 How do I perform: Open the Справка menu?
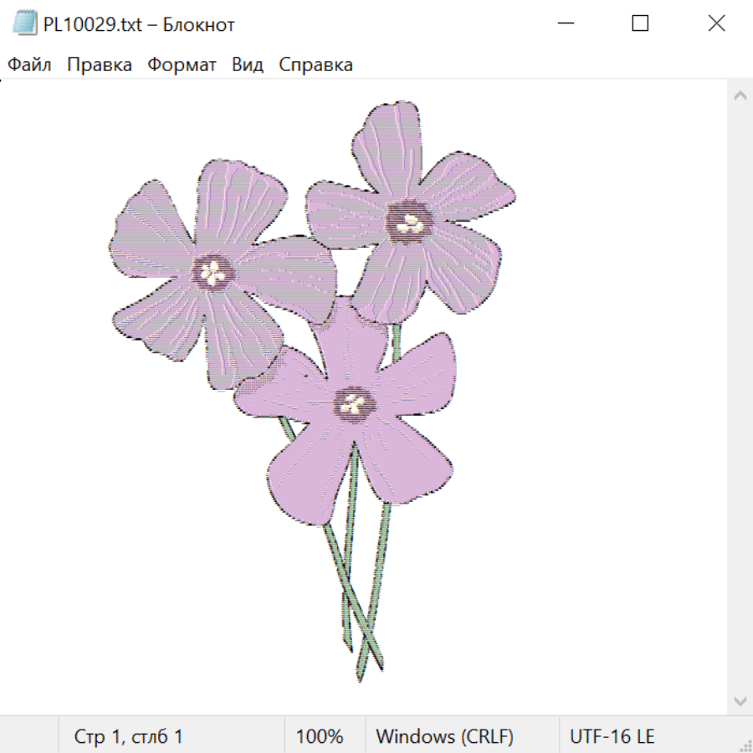click(315, 65)
